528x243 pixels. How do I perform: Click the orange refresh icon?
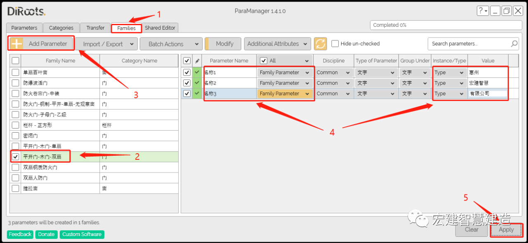point(321,44)
